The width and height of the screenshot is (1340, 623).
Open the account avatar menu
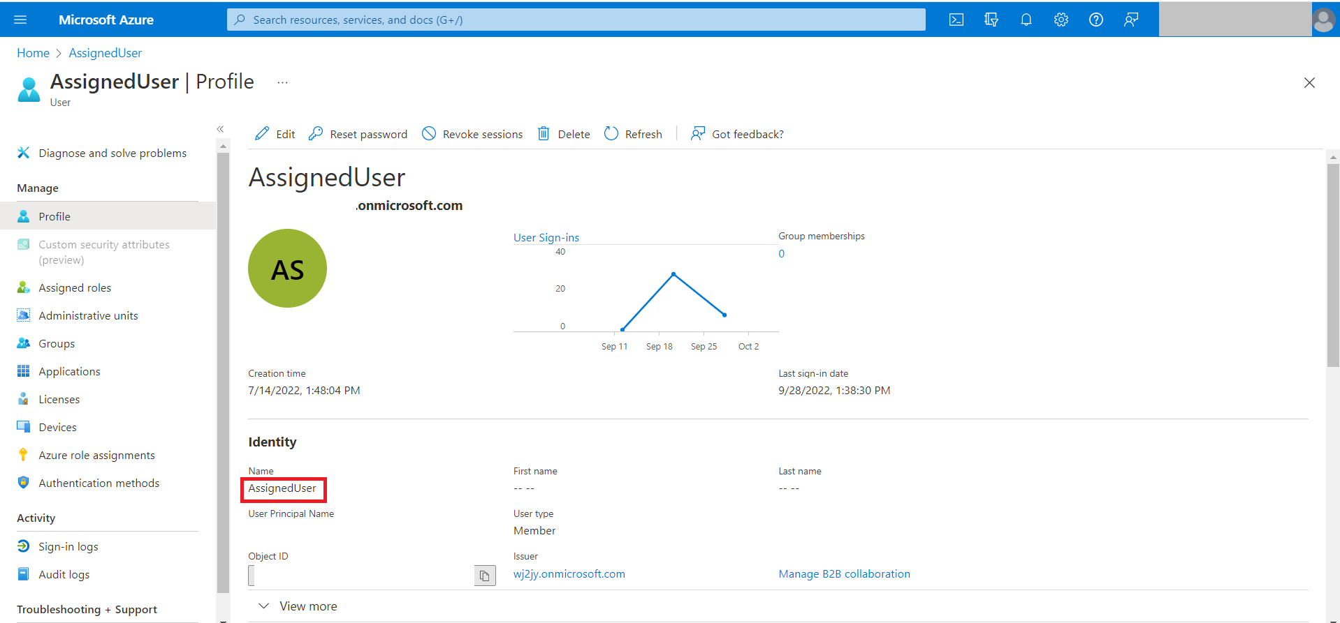coord(1324,20)
